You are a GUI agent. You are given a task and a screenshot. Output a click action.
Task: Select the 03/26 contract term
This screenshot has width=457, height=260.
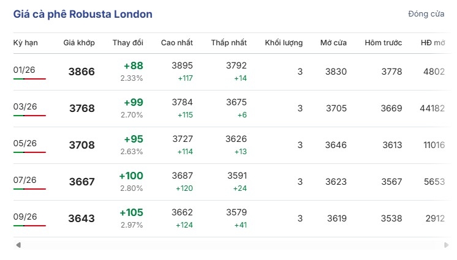coord(25,106)
